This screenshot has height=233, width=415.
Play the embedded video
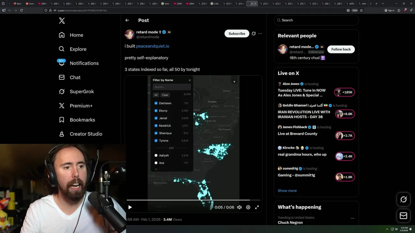point(130,207)
